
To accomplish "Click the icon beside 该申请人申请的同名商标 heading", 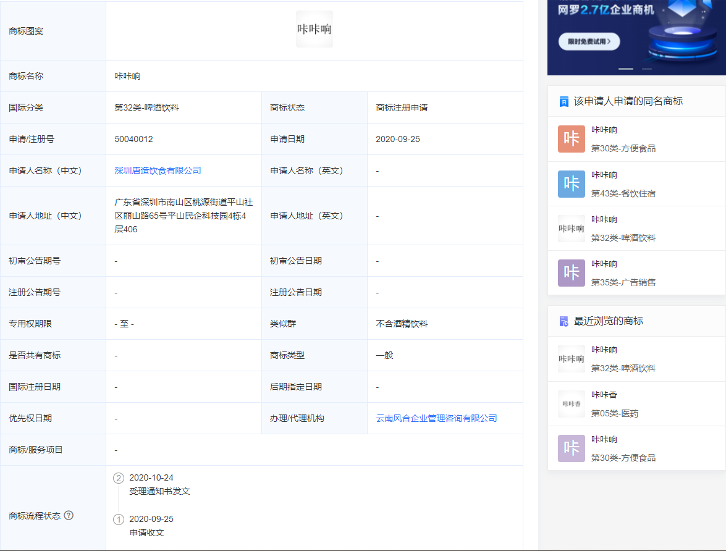I will 563,101.
